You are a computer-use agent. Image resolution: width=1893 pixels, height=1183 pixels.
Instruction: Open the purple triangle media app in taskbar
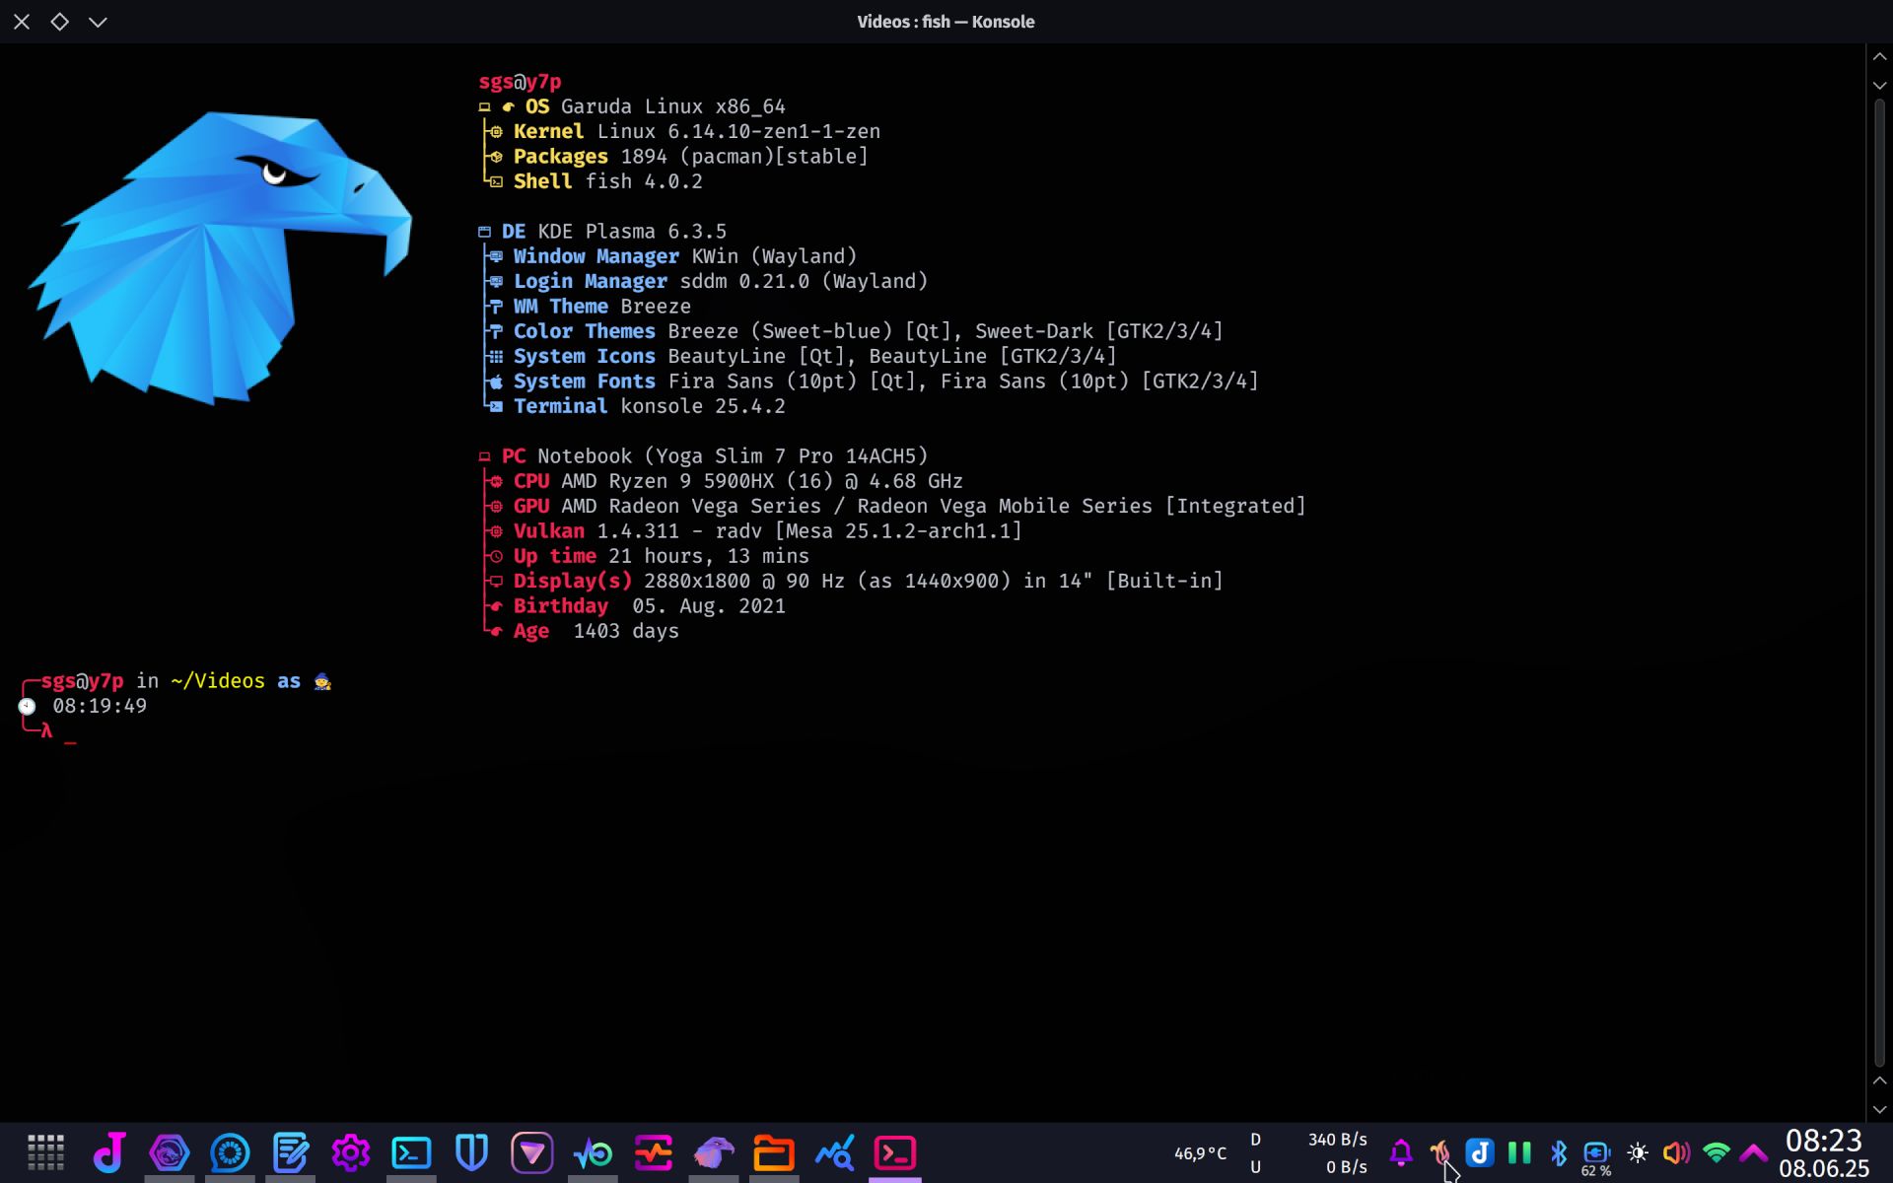(x=532, y=1152)
